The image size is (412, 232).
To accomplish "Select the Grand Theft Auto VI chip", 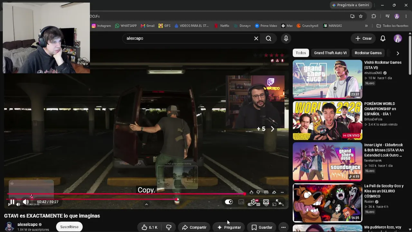I will pos(330,53).
